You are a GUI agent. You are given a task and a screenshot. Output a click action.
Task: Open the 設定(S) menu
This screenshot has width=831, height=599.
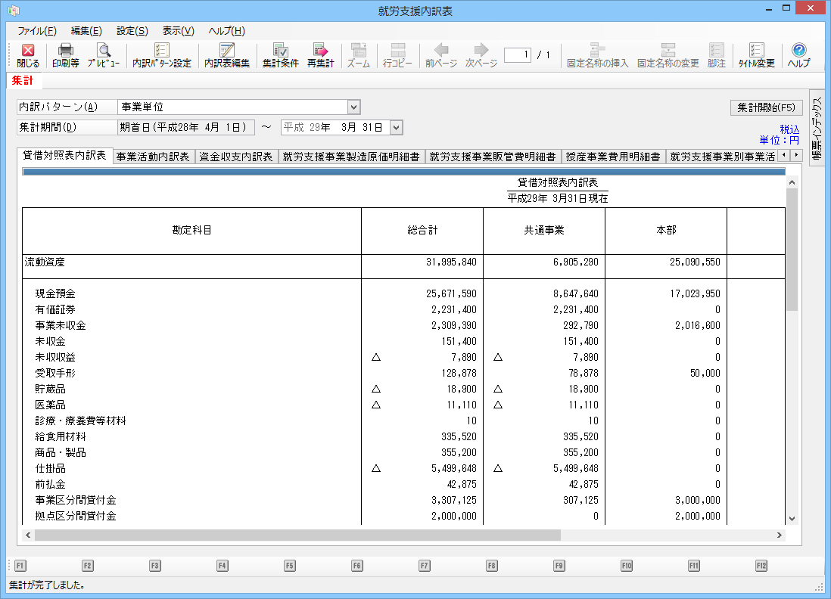click(132, 31)
